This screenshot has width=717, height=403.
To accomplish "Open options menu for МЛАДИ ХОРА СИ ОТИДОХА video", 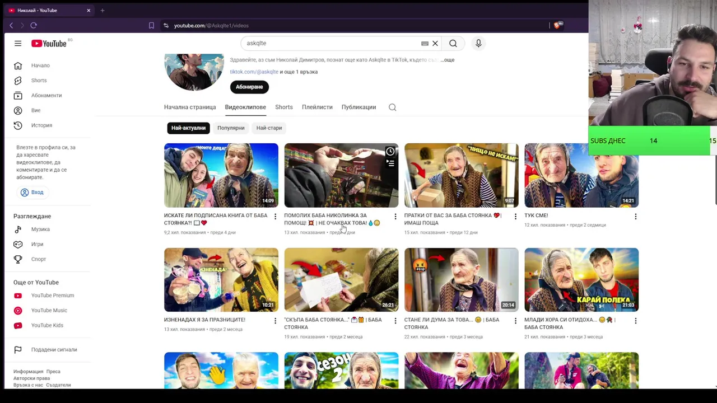I will point(636,321).
